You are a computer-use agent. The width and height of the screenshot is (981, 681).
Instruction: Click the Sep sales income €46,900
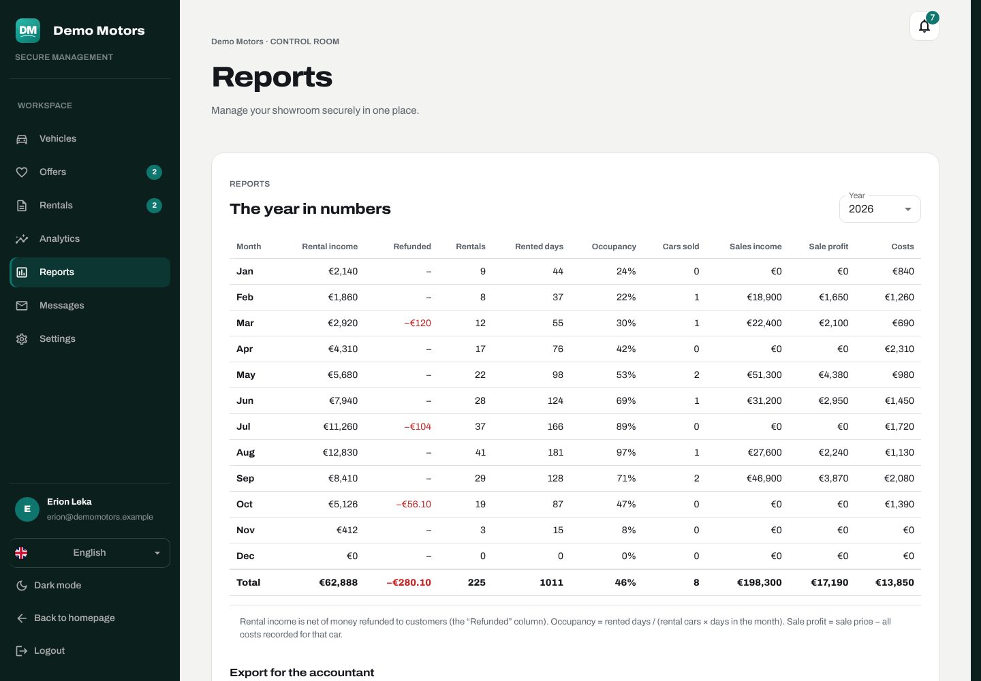764,479
